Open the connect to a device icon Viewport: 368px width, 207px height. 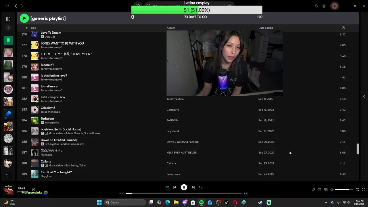(x=326, y=190)
